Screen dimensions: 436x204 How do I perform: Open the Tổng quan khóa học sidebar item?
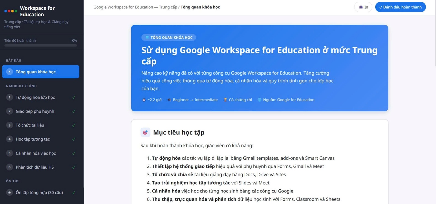coord(41,72)
